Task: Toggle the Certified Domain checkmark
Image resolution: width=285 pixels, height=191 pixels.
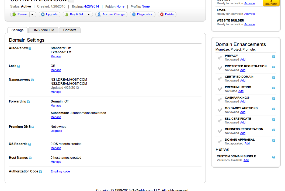Action: point(220,79)
